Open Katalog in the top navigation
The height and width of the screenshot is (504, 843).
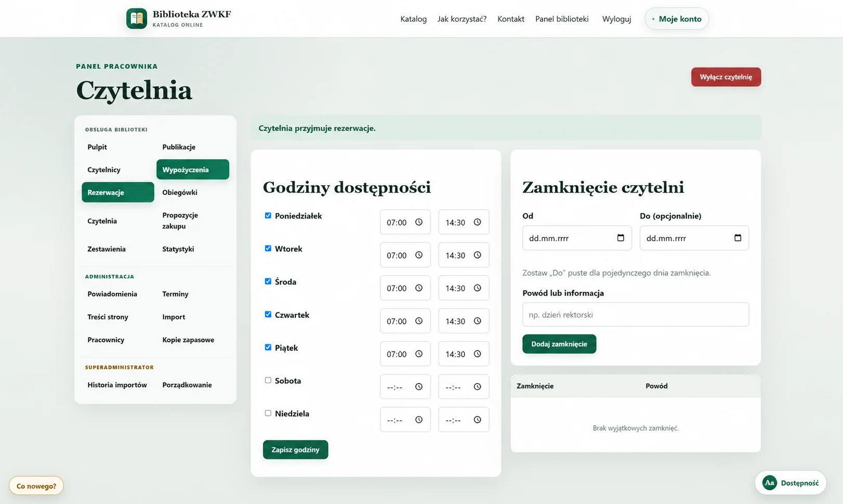(x=413, y=19)
